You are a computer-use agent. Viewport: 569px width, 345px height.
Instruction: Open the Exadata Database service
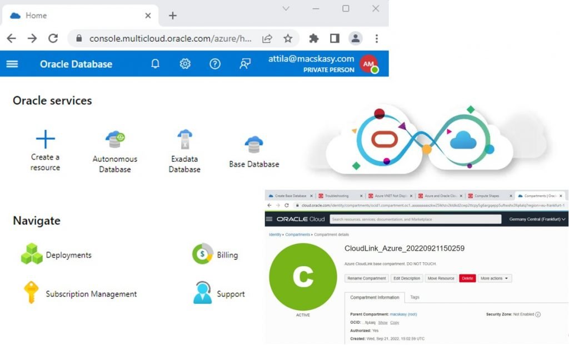[184, 146]
